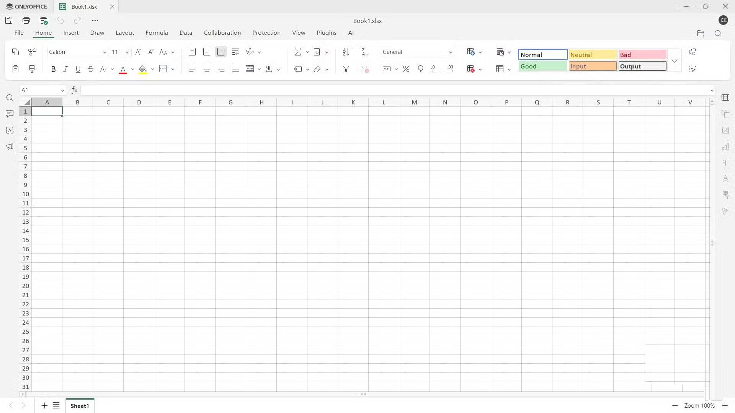Open the Calibri font name dropdown

104,52
